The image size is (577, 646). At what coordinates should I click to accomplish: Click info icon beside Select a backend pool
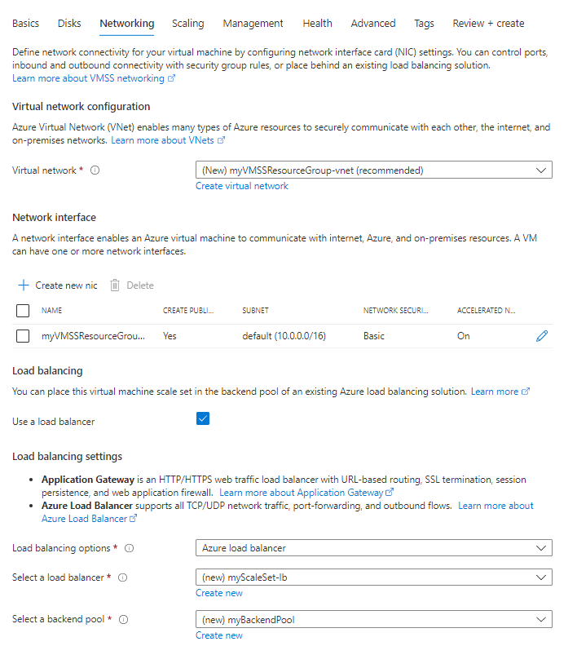(124, 620)
